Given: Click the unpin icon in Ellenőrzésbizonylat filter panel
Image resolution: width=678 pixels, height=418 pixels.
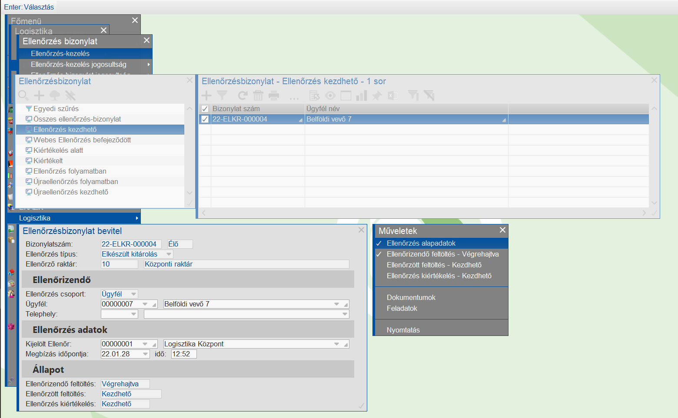Looking at the screenshot, I should click(x=70, y=95).
